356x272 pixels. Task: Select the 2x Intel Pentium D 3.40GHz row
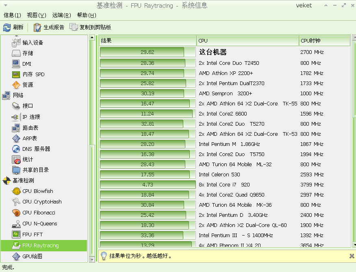point(225,215)
